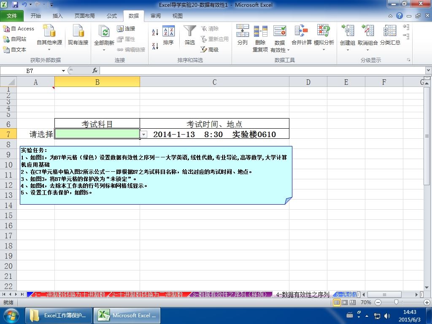432x324 pixels.
Task: Click Refresh All (全部刷新) icon
Action: 104,31
